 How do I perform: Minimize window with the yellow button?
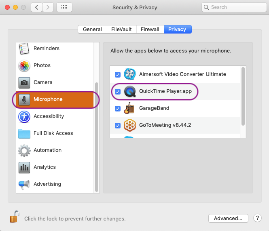pos(15,7)
